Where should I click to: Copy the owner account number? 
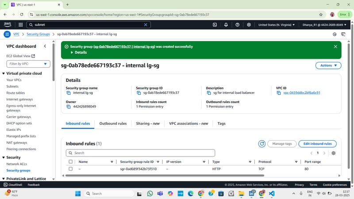pos(69,107)
